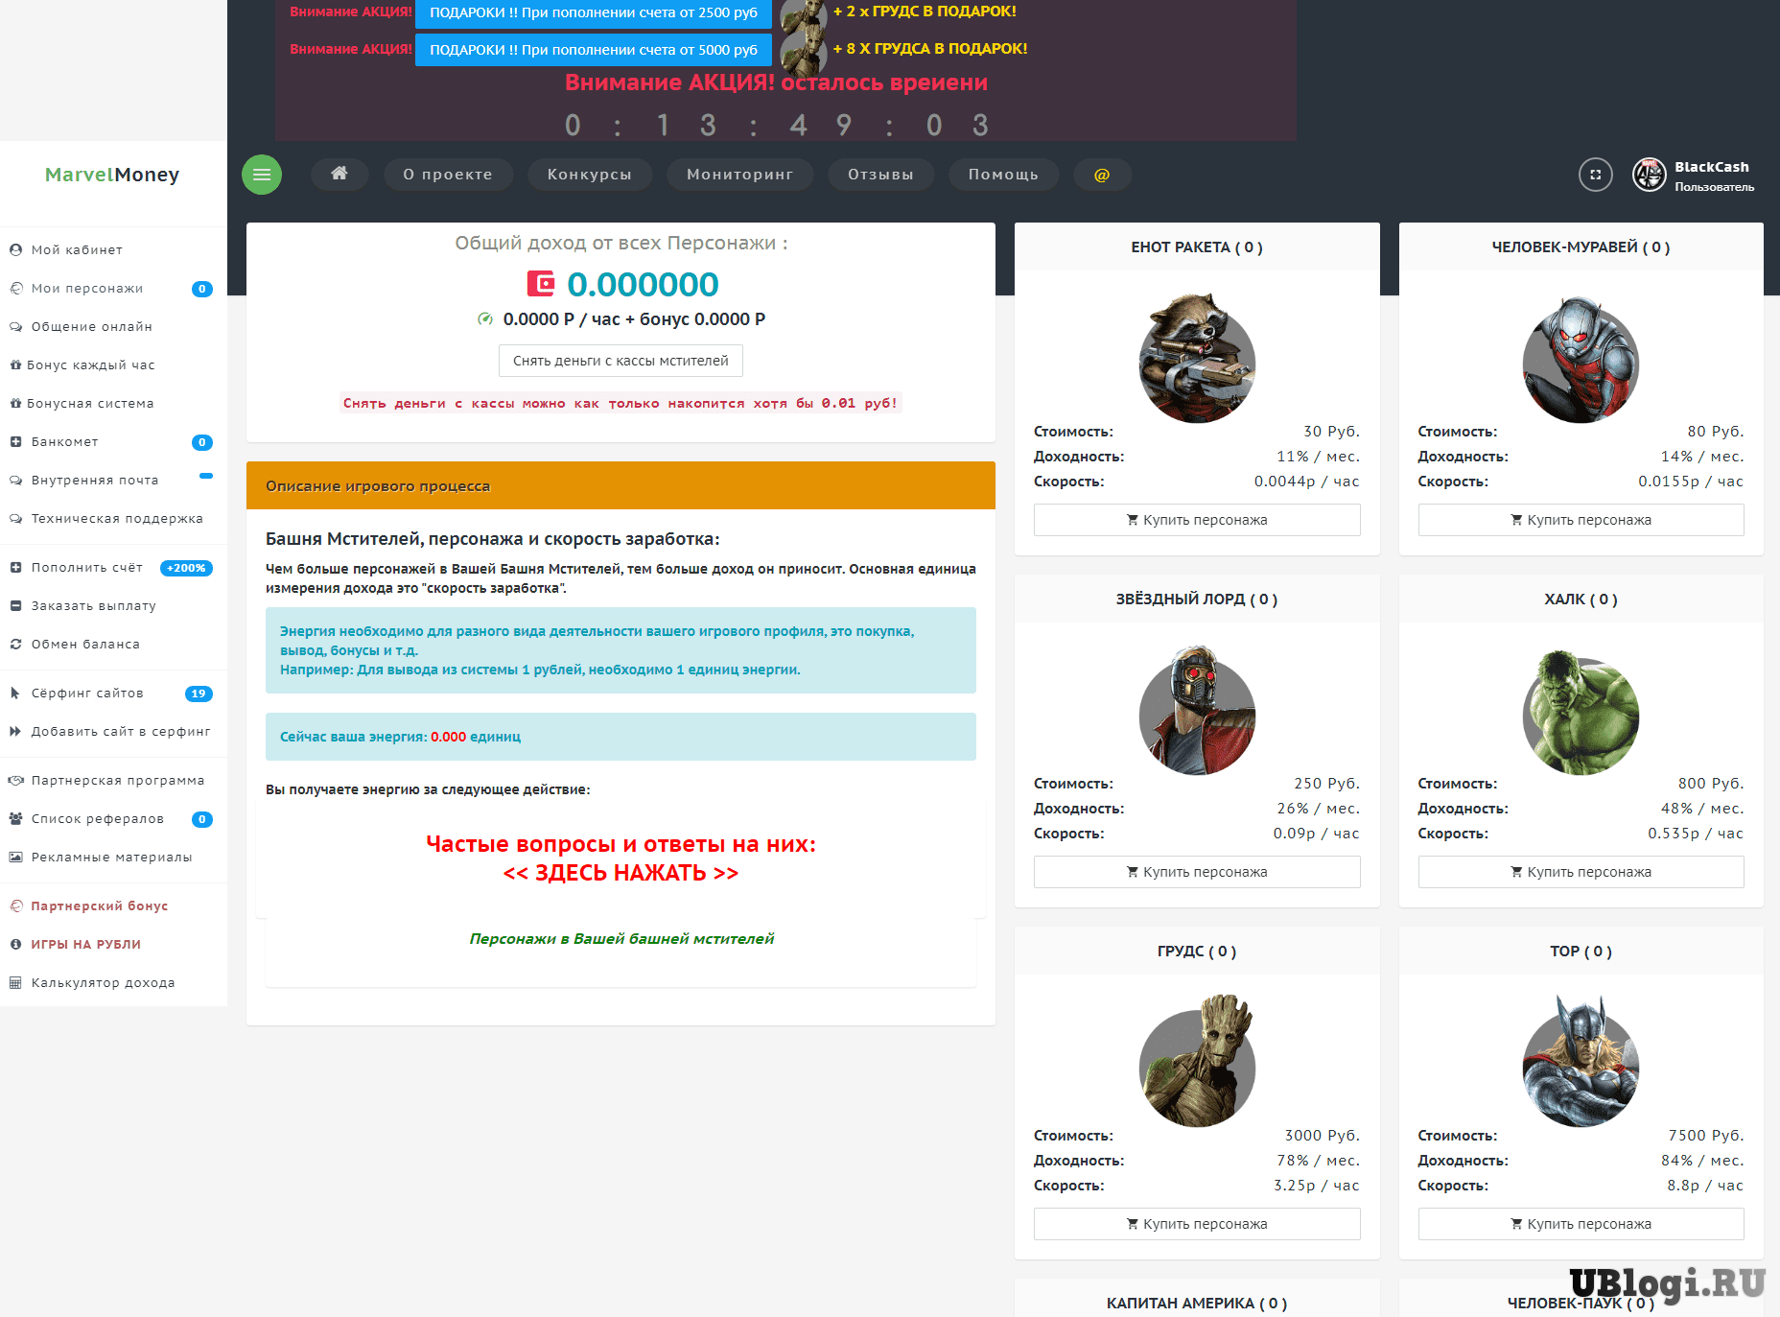Click the green hamburger menu button
Viewport: 1780px width, 1317px height.
pos(262,175)
